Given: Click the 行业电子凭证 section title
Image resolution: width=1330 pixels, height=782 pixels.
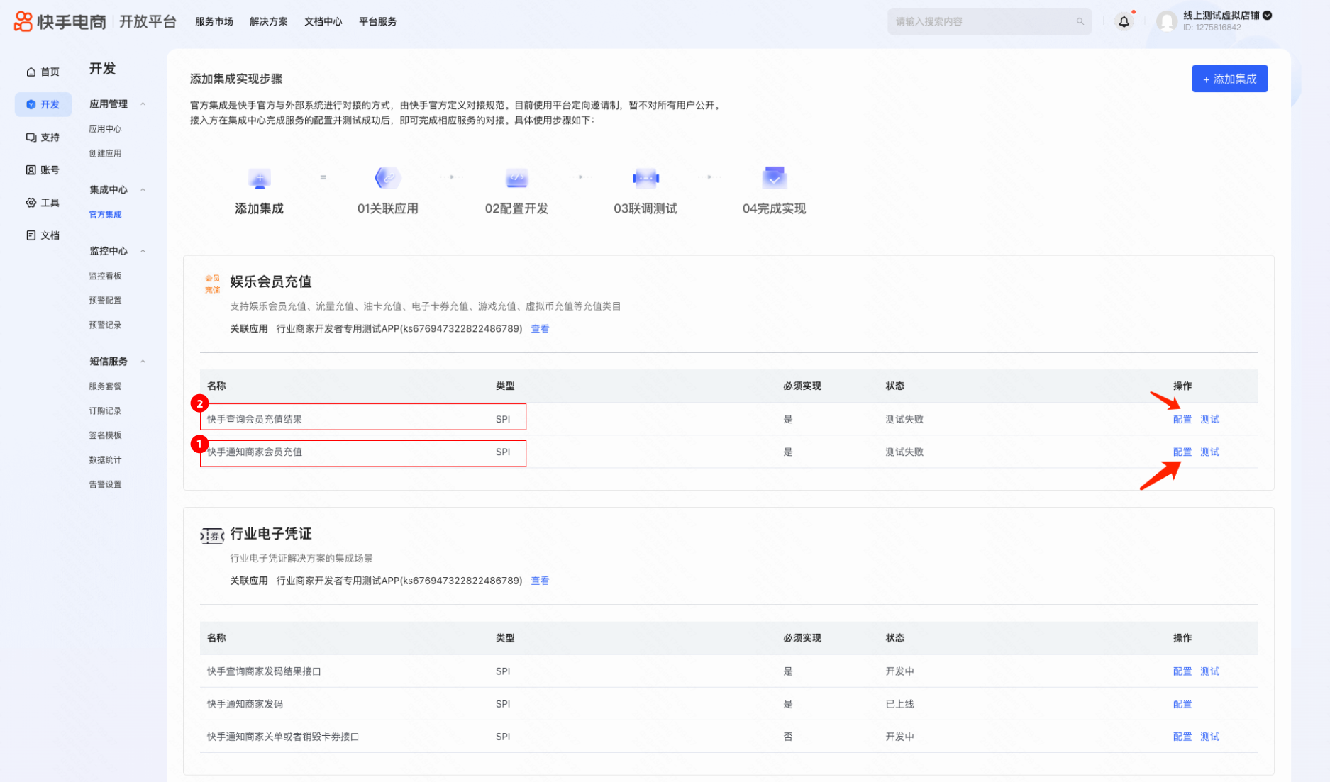Looking at the screenshot, I should click(270, 534).
